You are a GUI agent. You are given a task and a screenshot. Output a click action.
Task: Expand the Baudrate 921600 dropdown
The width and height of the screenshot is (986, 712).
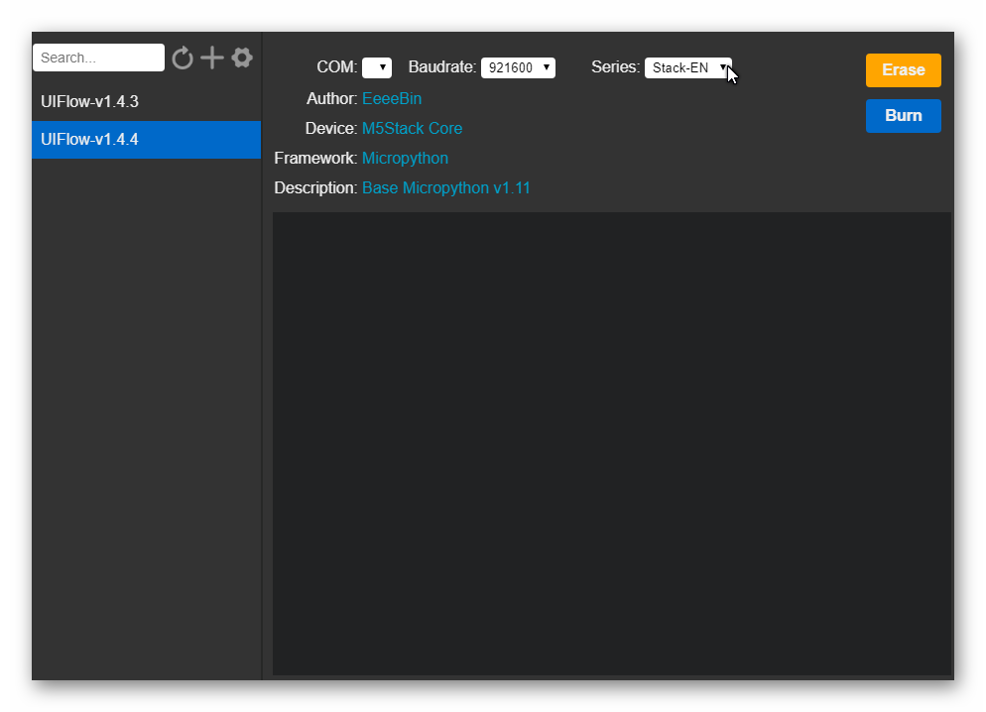pos(518,67)
